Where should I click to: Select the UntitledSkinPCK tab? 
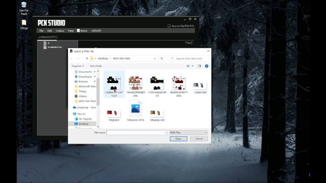[x=48, y=37]
